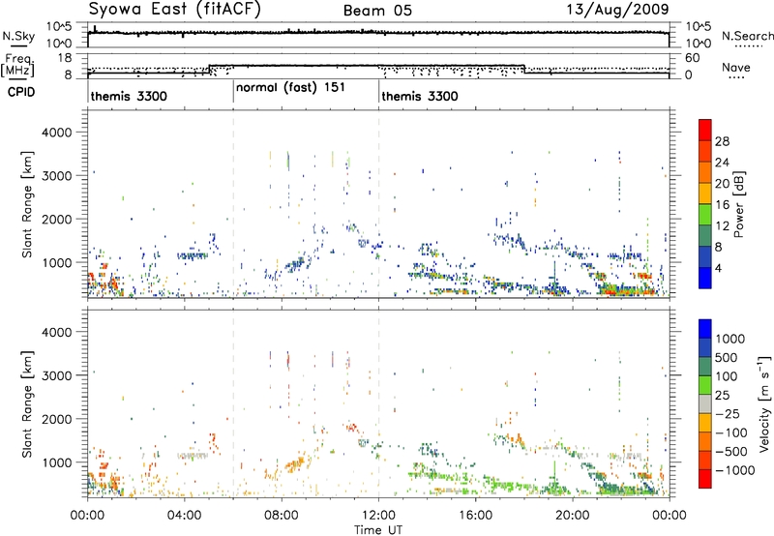Click 'Slant Range [km]' label on power panel
The image size is (774, 536).
pos(28,204)
